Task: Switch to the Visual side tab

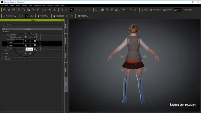Action: 66,70
